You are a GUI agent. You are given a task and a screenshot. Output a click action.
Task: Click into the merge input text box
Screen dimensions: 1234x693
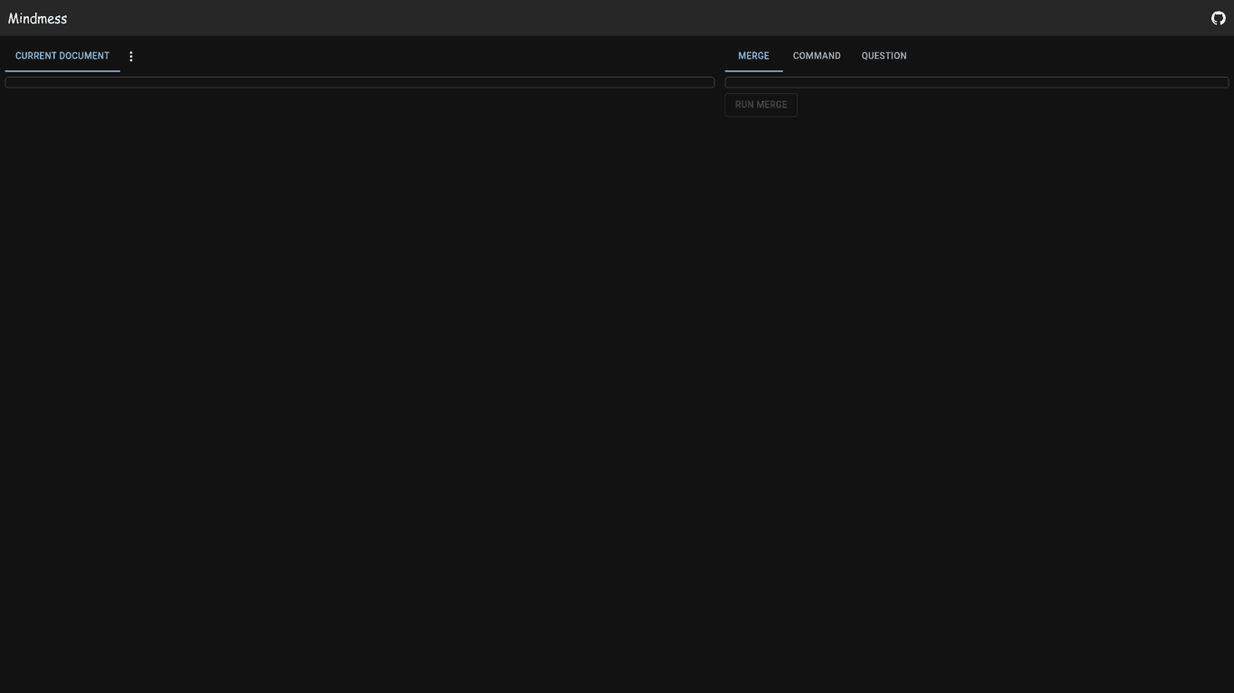pyautogui.click(x=976, y=82)
